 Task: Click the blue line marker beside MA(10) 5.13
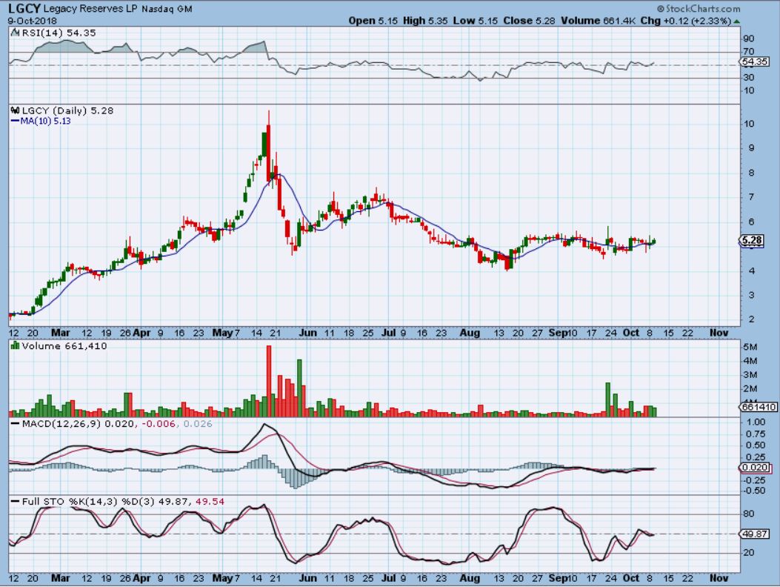(x=15, y=121)
